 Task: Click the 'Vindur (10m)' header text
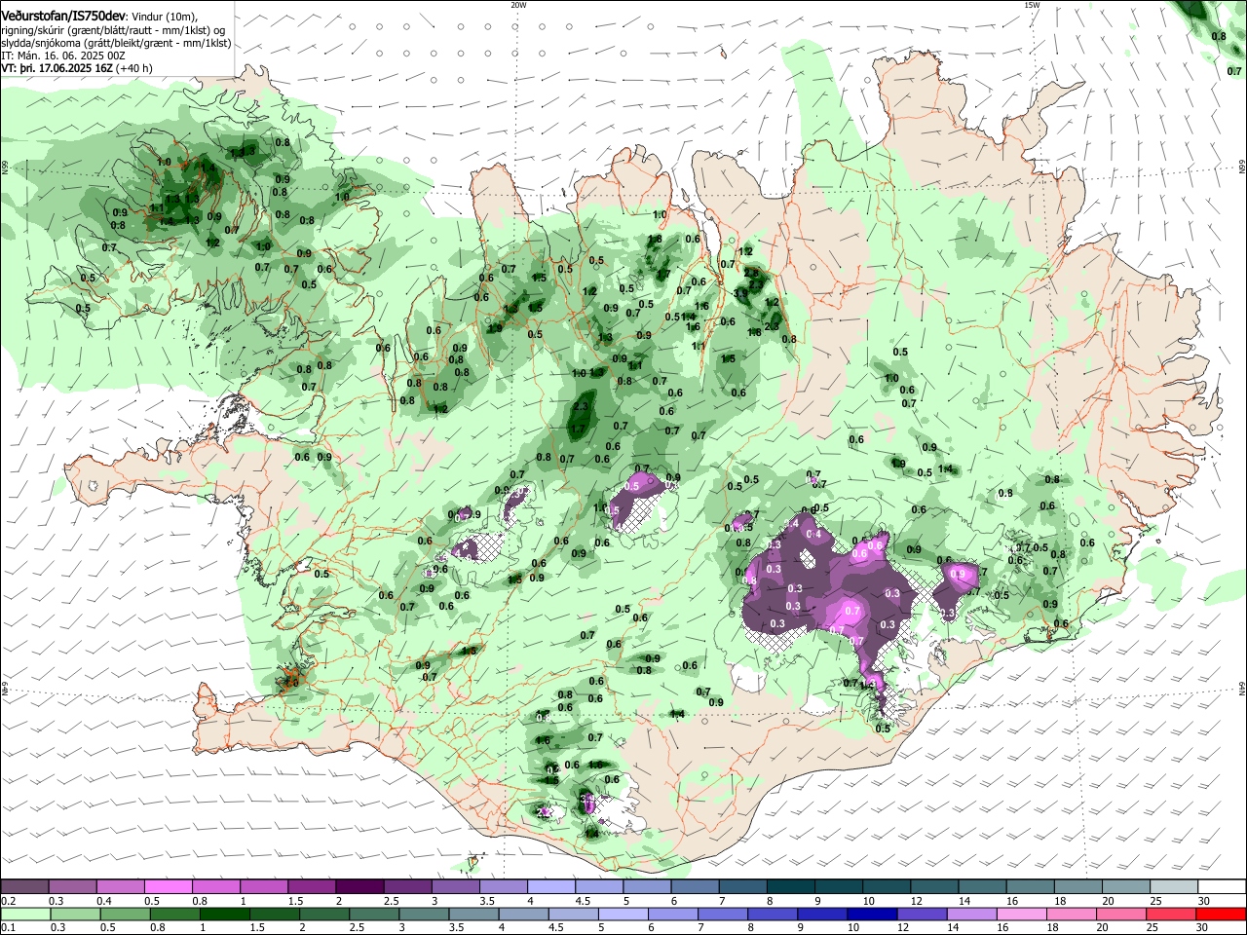pyautogui.click(x=164, y=17)
